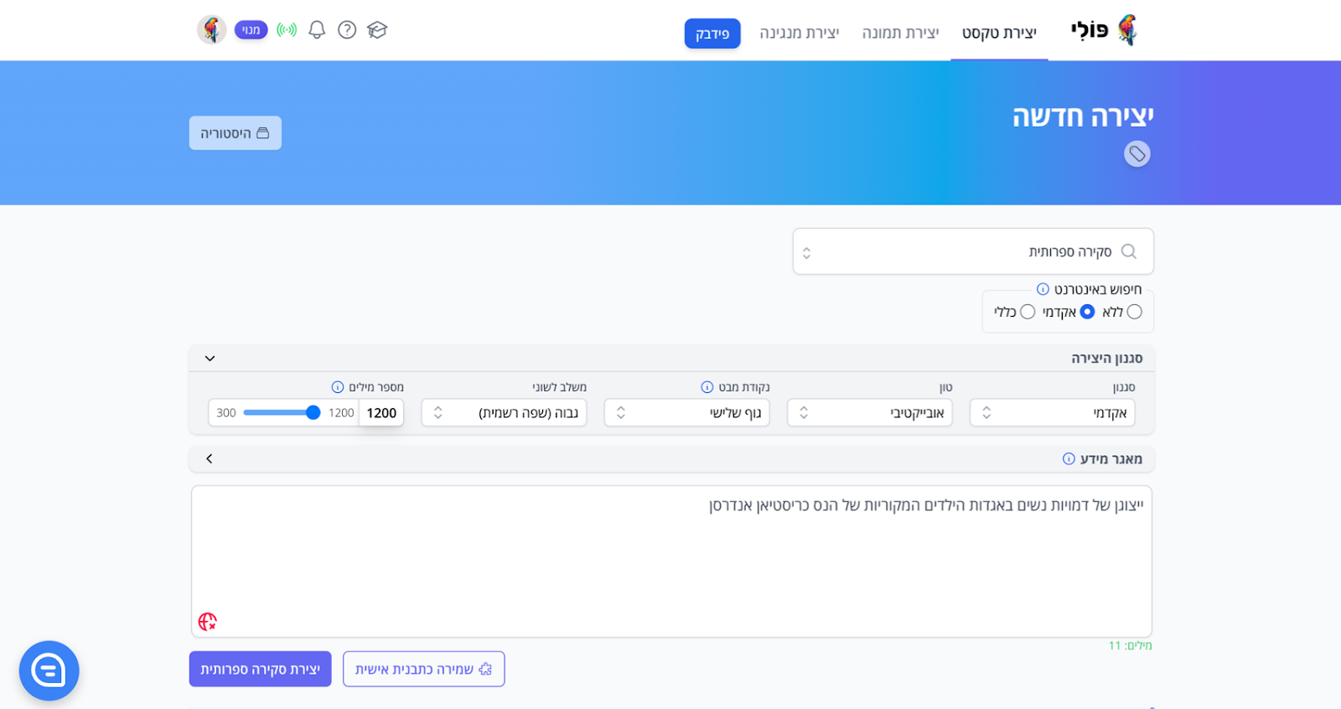Open the סגנון dropdown showing אקדמי
This screenshot has height=709, width=1341.
pyautogui.click(x=1052, y=413)
